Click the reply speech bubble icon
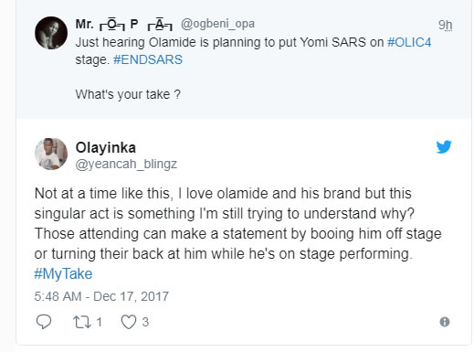Screen dimensions: 474x352 [x=44, y=322]
